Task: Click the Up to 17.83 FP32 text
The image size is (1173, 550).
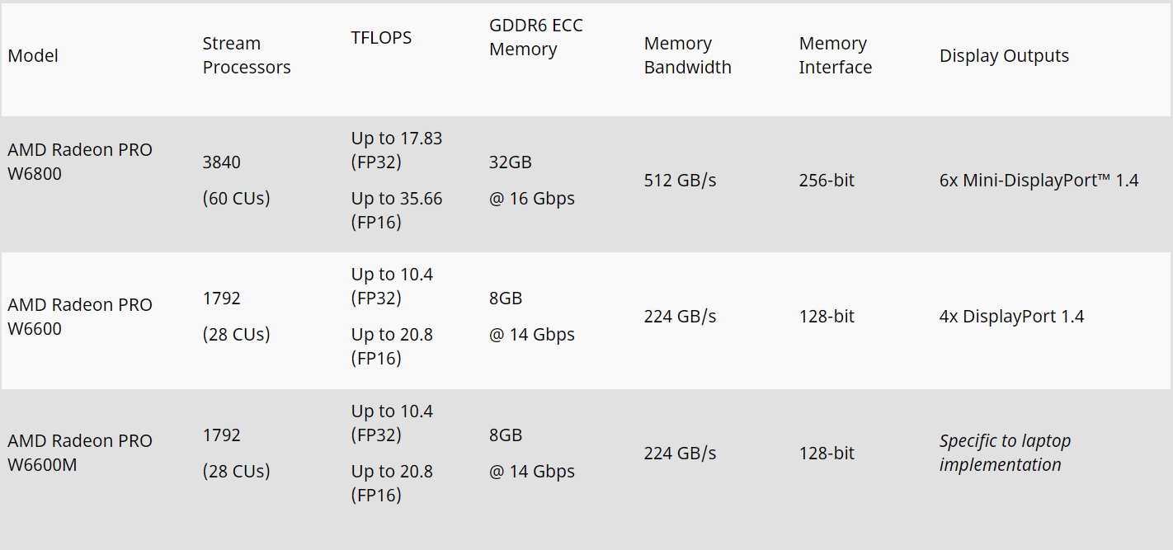Action: (x=397, y=150)
